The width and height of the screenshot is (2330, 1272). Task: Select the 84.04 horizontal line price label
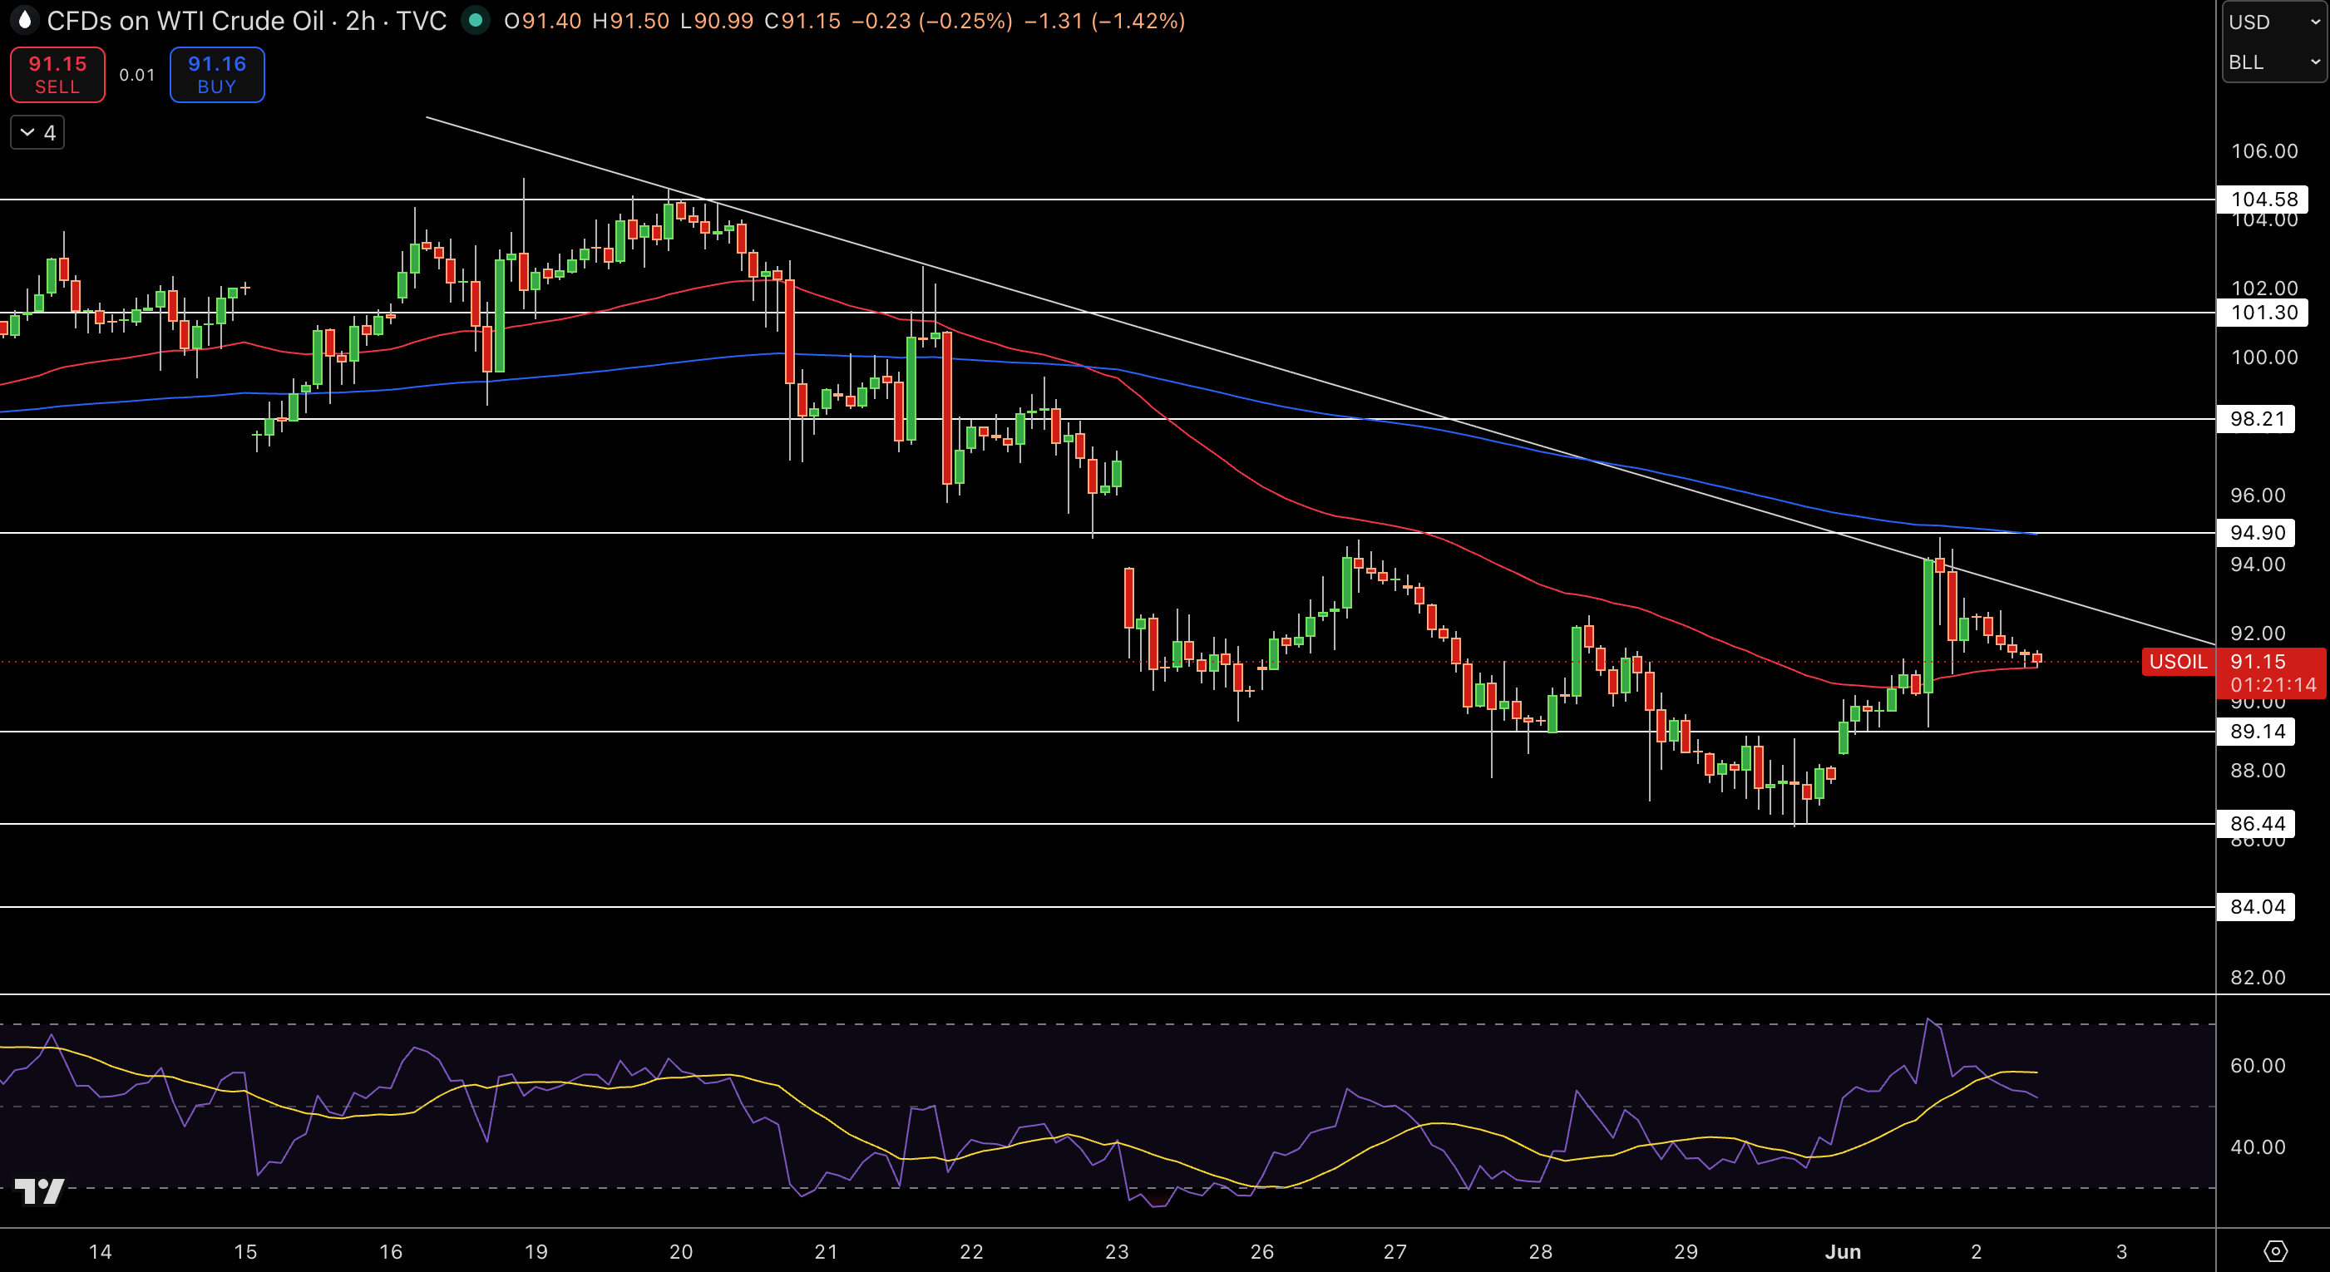click(x=2256, y=907)
